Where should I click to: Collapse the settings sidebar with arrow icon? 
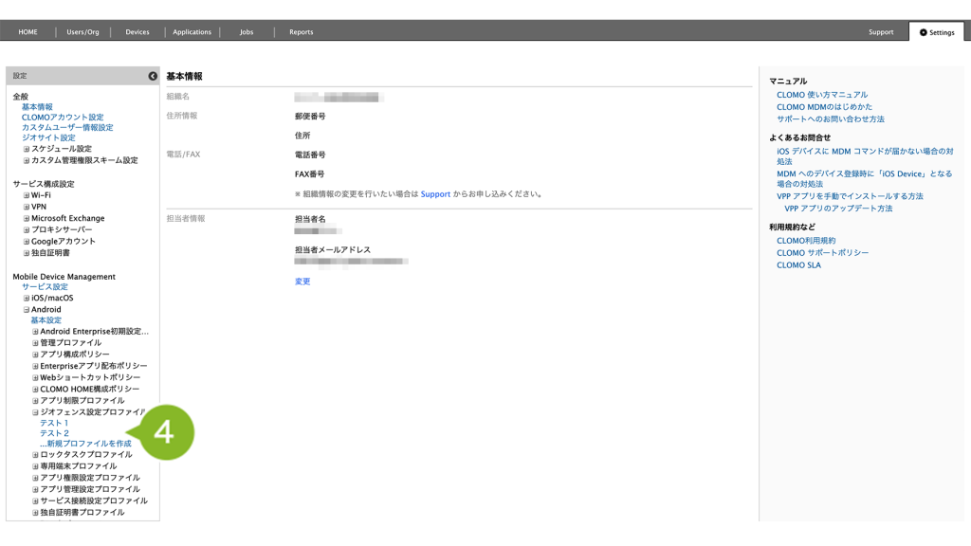coord(153,76)
